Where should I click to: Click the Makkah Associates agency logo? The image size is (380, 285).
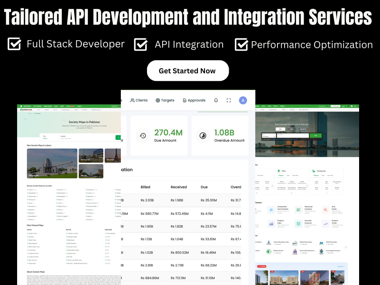click(x=295, y=243)
